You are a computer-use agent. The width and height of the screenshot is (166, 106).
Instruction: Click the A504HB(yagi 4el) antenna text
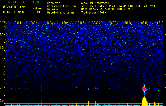pyautogui.click(x=93, y=12)
